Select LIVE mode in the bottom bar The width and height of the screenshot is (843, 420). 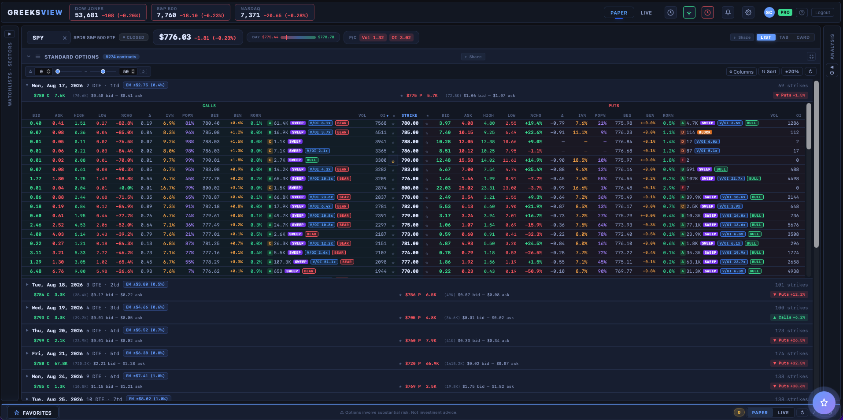(784, 413)
